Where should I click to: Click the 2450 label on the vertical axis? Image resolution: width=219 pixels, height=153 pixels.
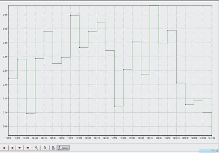pyautogui.click(x=5, y=15)
